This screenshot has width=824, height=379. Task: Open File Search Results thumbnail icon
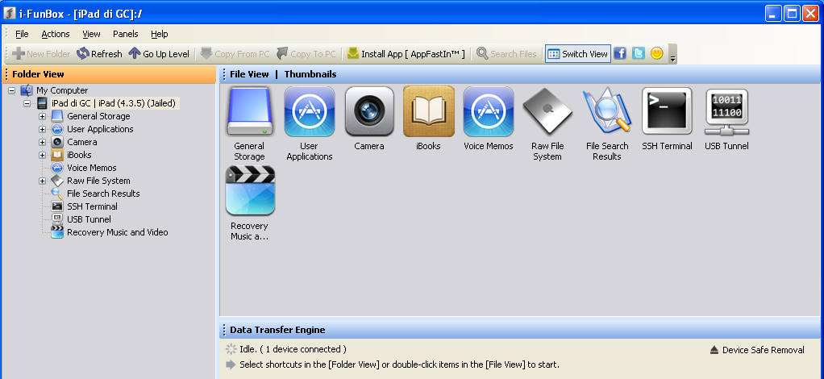coord(607,111)
